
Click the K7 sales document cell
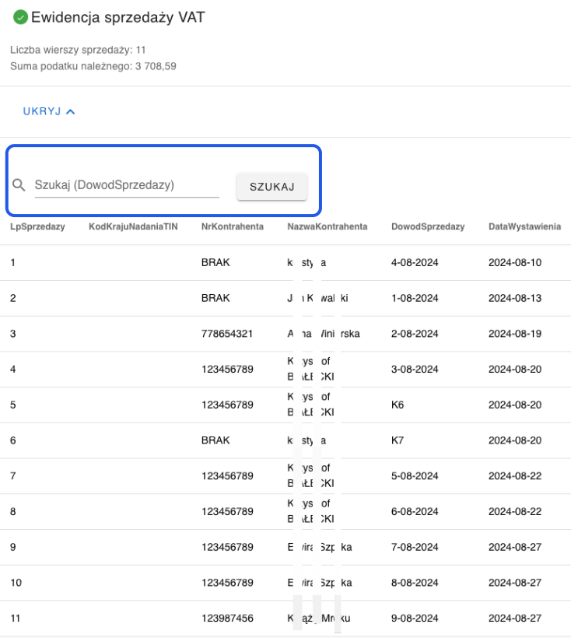pos(398,440)
